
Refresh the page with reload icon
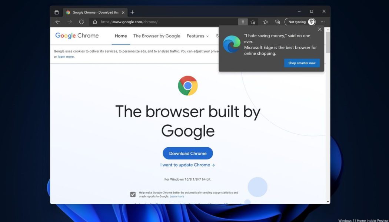click(x=82, y=21)
